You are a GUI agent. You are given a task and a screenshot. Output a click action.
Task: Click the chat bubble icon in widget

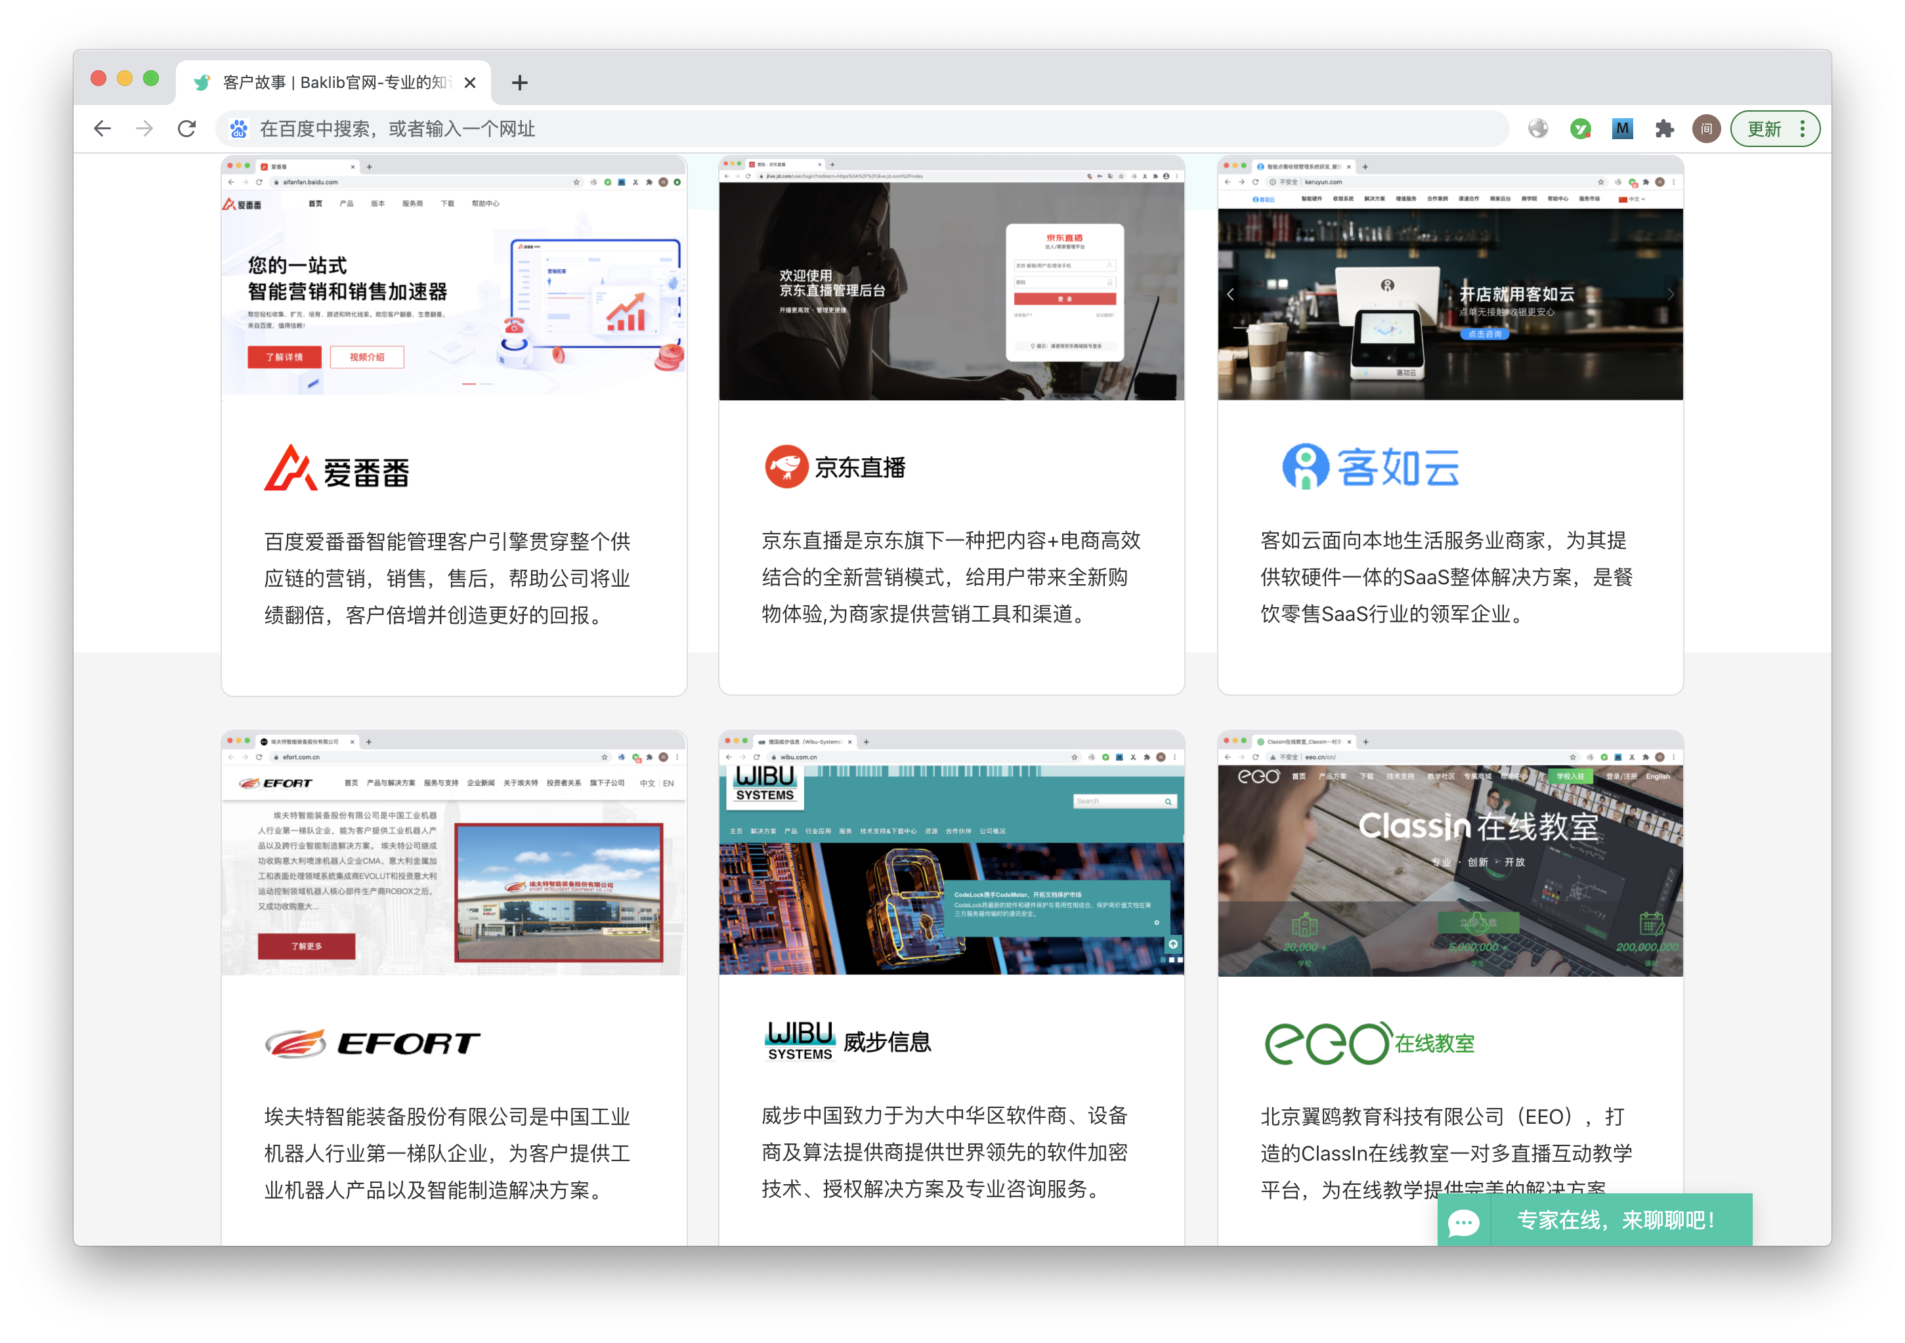(x=1464, y=1222)
